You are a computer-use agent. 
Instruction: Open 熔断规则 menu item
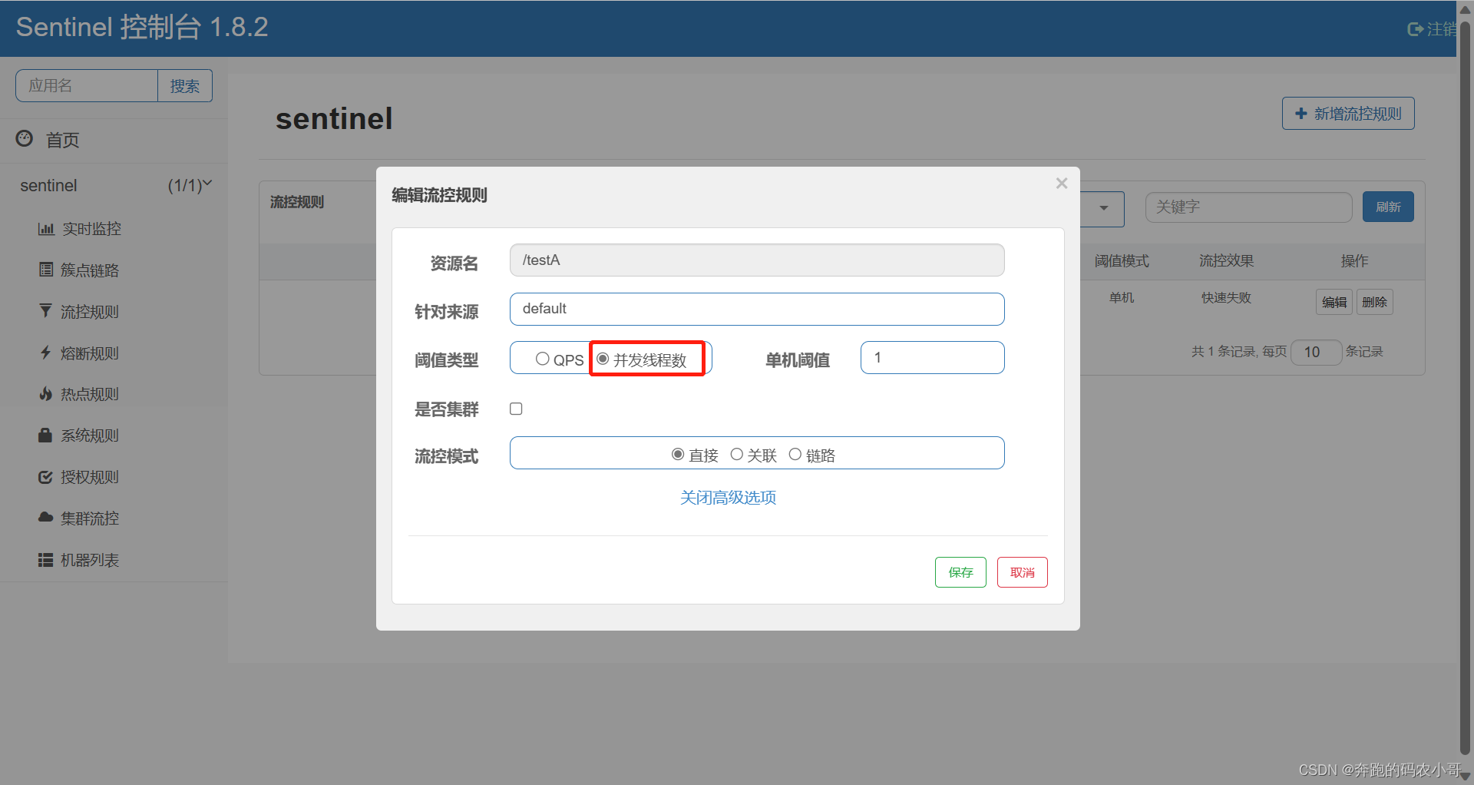click(x=90, y=353)
